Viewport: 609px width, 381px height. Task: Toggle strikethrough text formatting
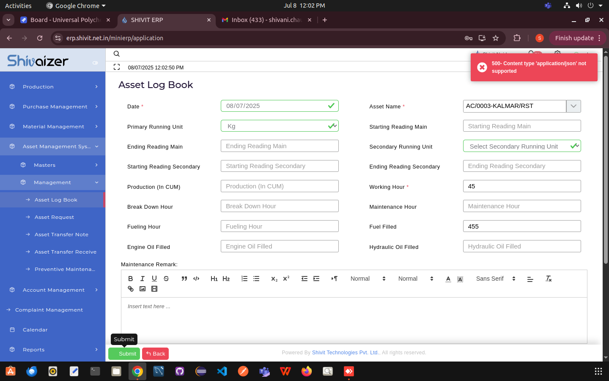(166, 279)
